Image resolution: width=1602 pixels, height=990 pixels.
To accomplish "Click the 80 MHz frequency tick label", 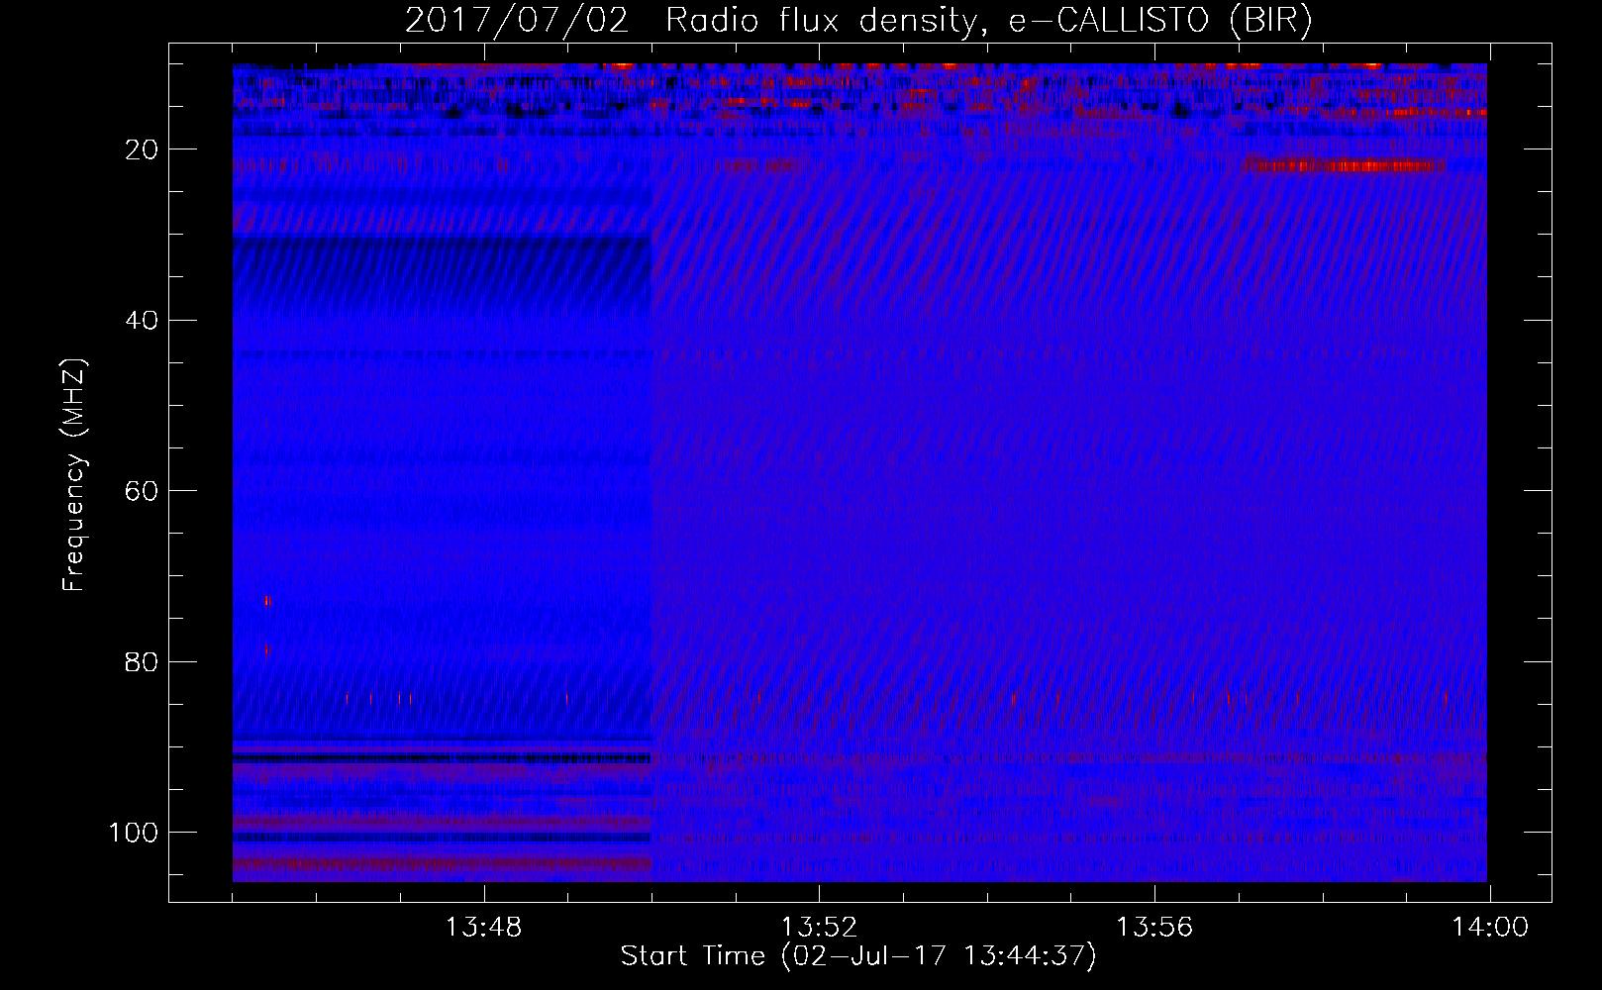I will [142, 661].
